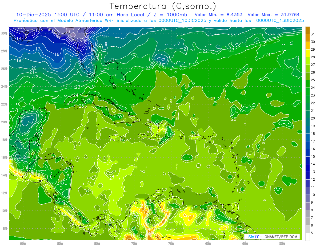Click the 14N latitude axis label
The image size is (320, 247).
pyautogui.click(x=5, y=175)
